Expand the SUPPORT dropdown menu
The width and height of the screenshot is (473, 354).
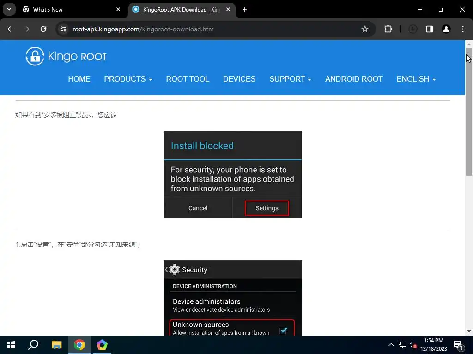click(x=290, y=79)
